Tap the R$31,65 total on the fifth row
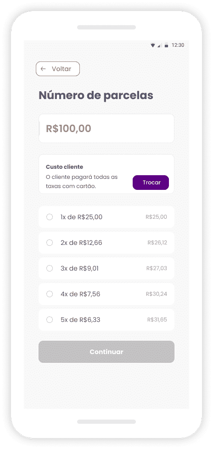213x449 pixels. (157, 320)
